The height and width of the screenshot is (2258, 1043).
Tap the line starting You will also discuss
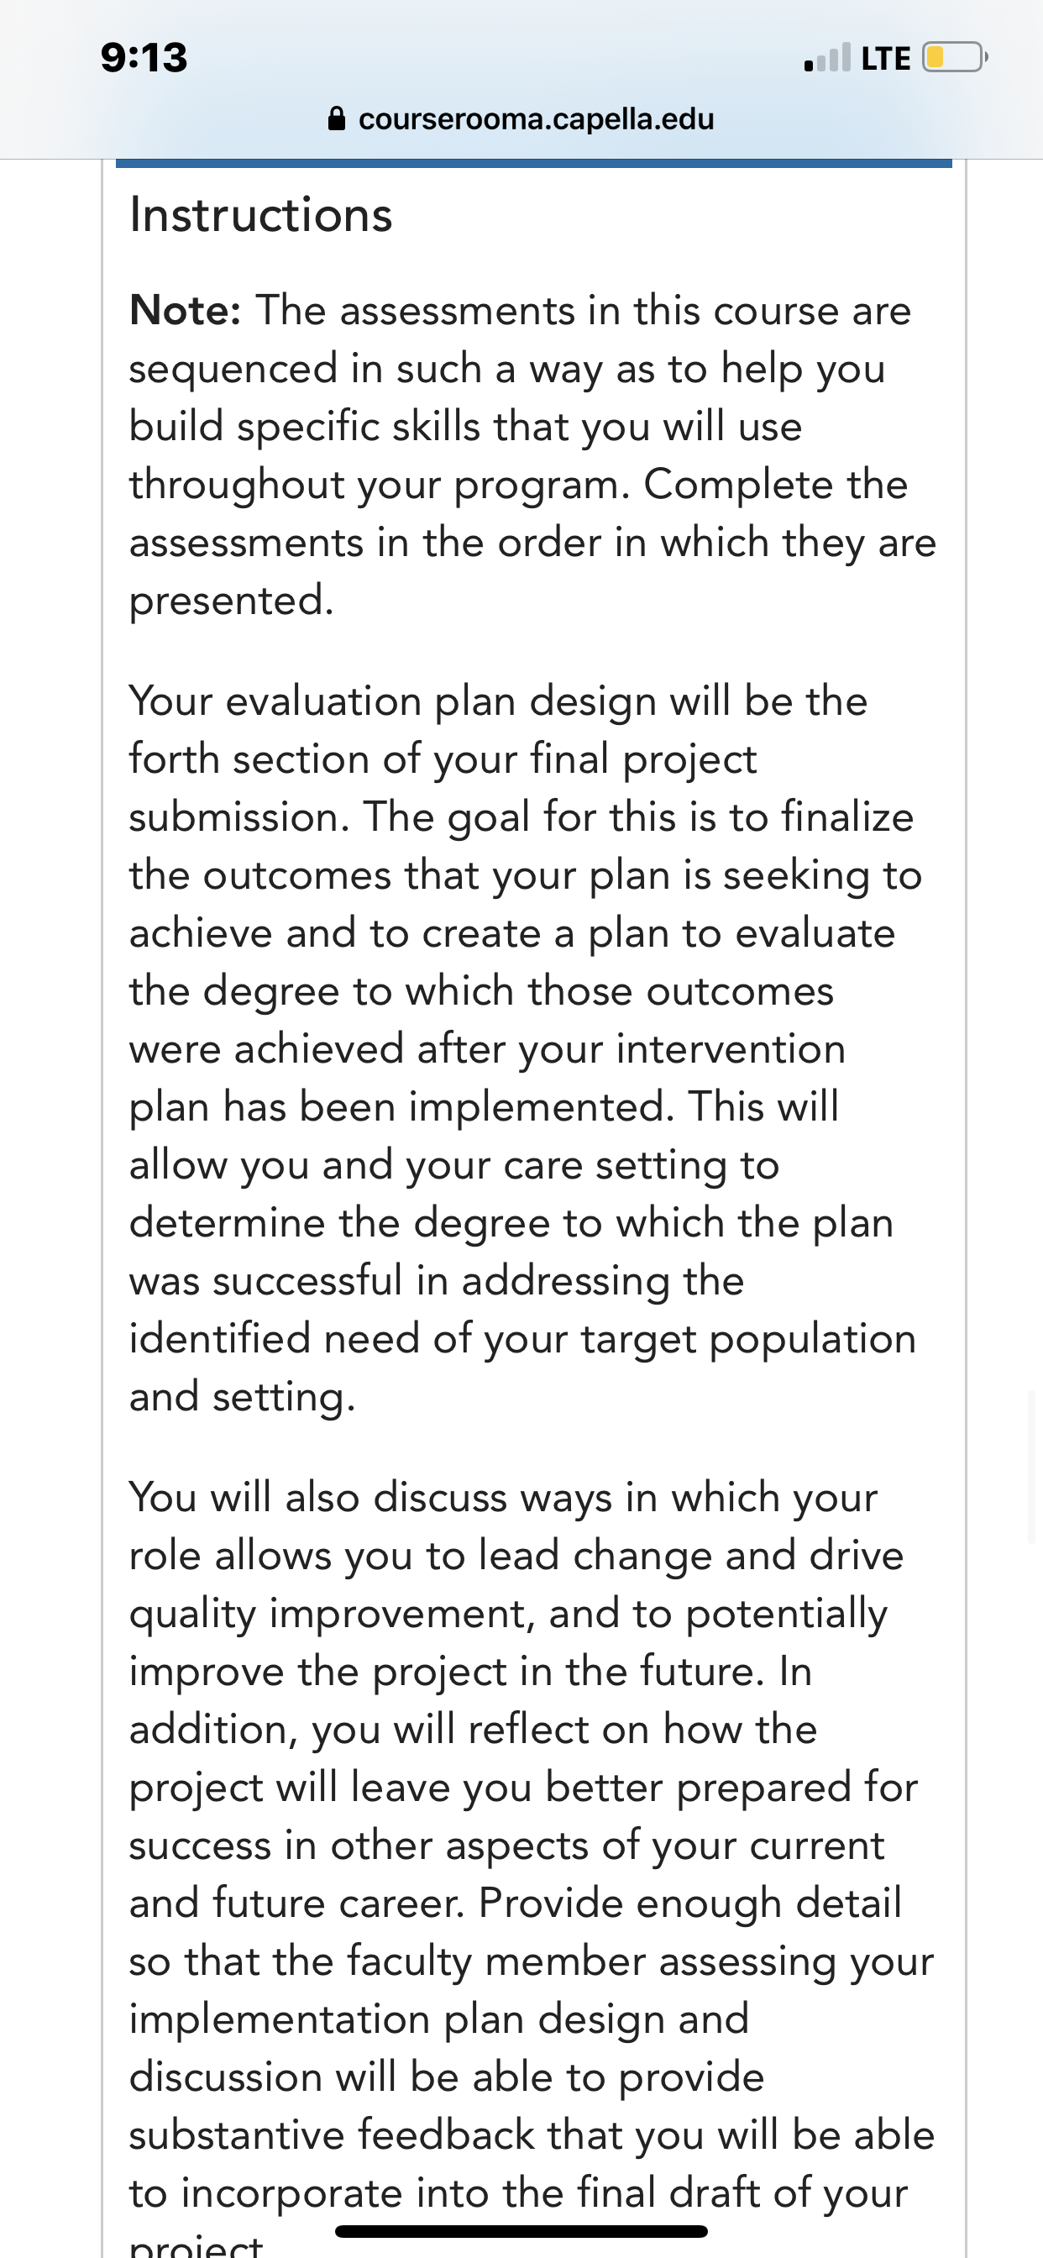[503, 1497]
